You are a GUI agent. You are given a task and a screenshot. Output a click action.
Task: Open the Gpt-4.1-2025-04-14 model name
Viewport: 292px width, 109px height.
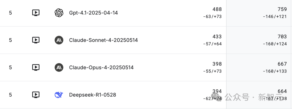93,13
